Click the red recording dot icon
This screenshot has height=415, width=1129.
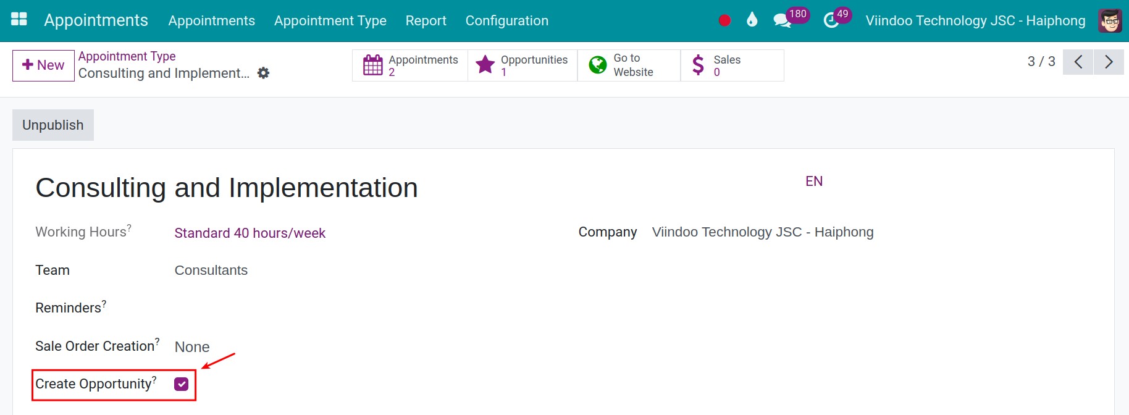pos(724,20)
